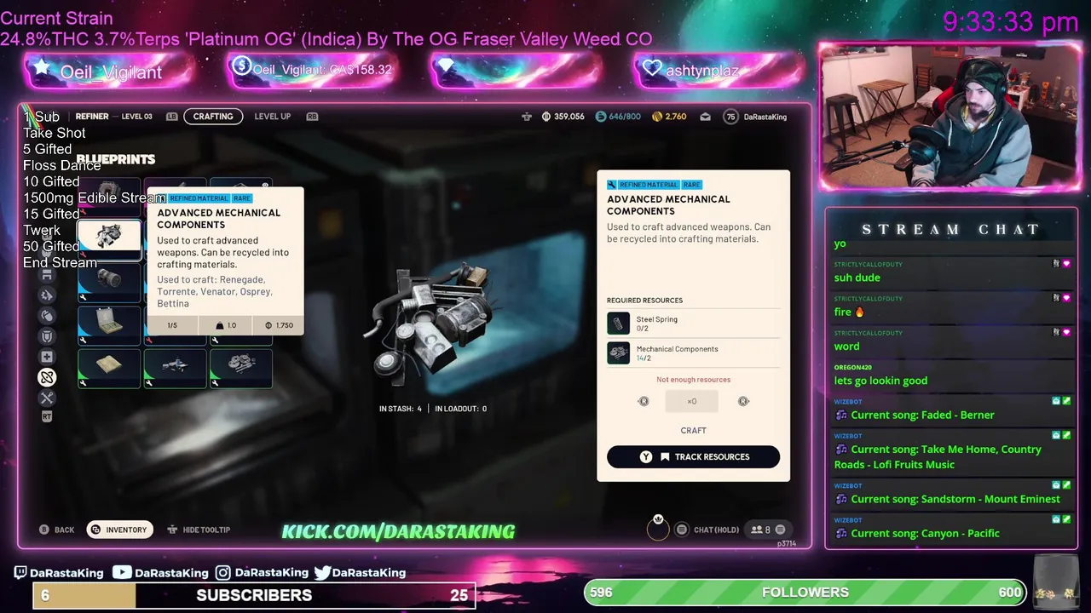1091x613 pixels.
Task: Click the 9:33:33 pm clock text
Action: point(1011,21)
